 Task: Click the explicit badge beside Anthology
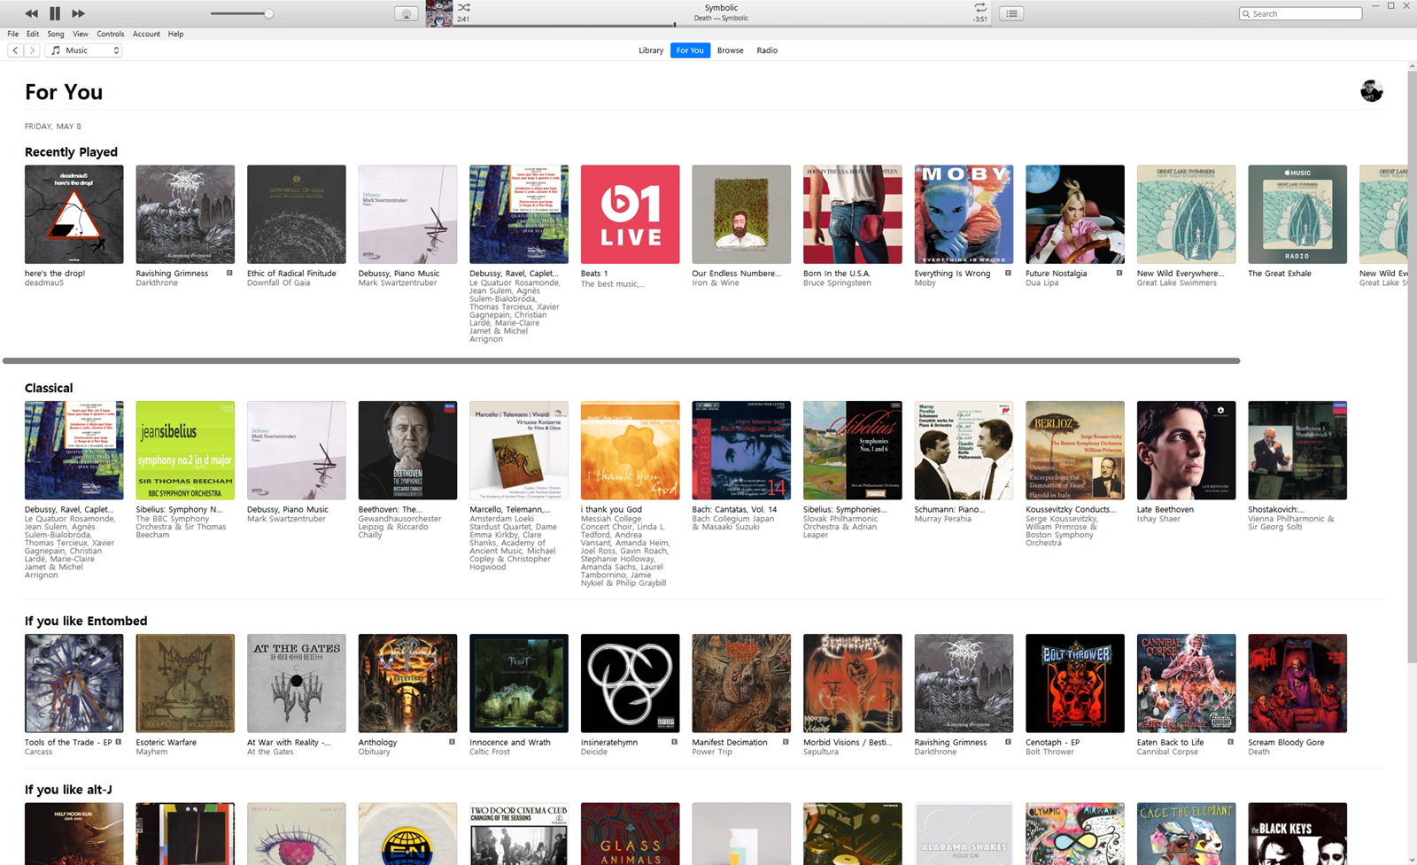452,742
